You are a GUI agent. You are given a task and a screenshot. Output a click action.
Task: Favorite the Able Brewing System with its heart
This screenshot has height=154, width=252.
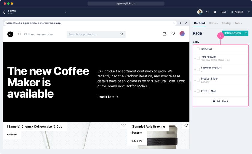pos(186,125)
